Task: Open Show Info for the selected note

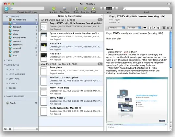Action: (85, 9)
